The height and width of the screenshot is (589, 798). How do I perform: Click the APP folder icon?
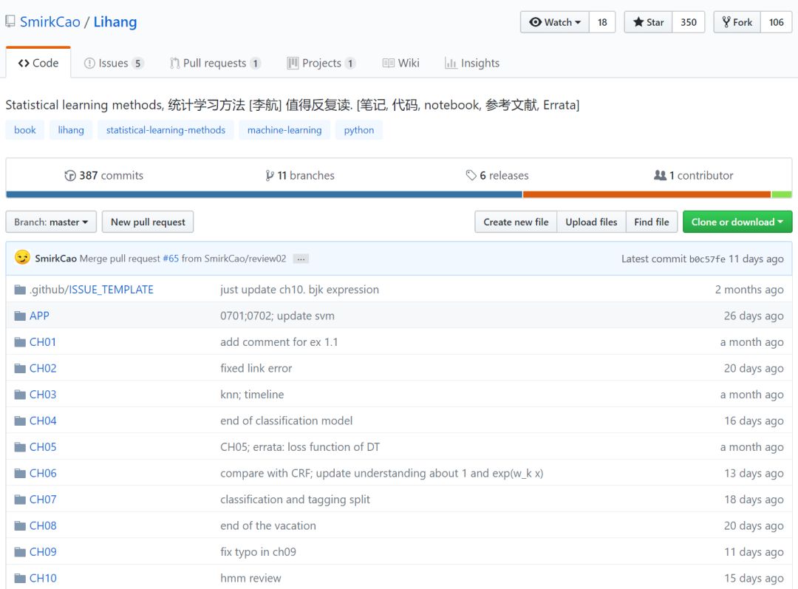coord(20,316)
